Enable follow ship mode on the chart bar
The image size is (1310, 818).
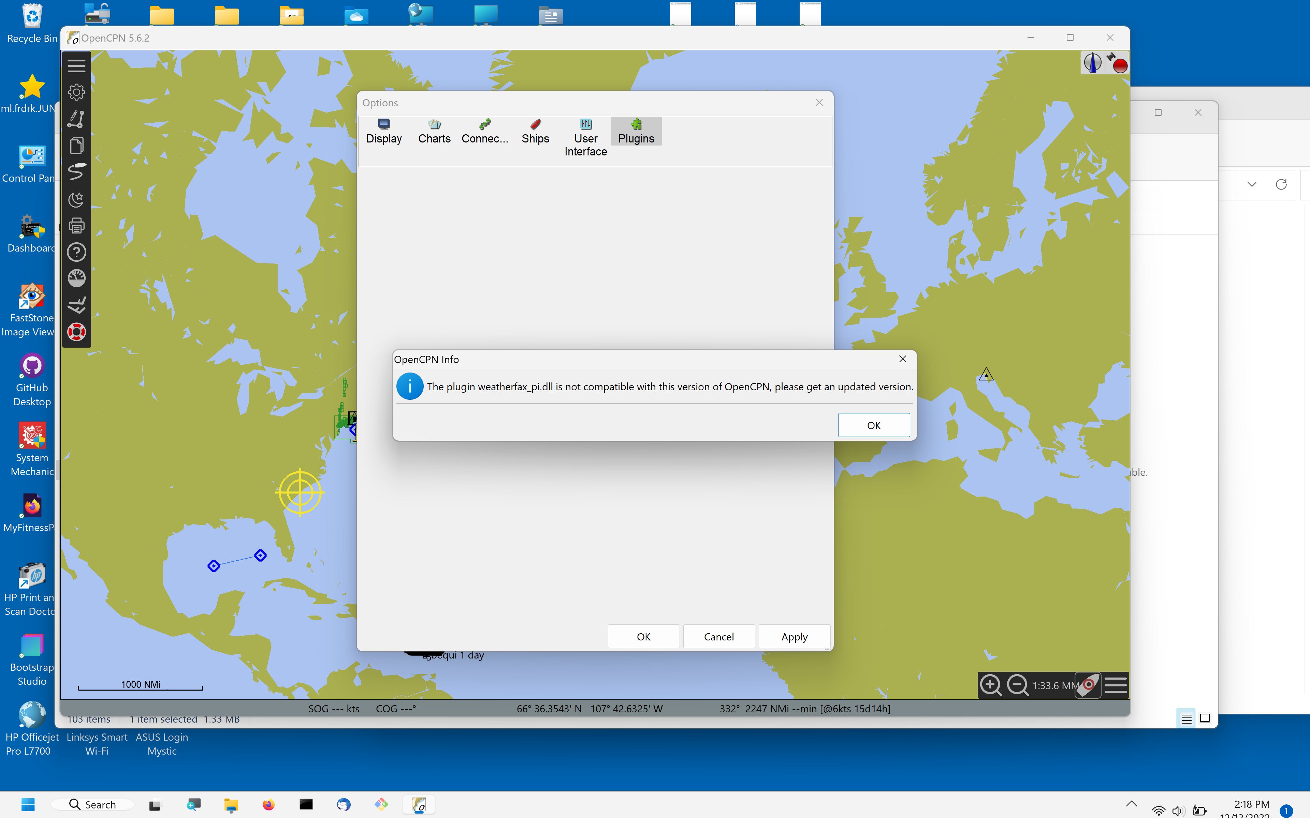76,305
